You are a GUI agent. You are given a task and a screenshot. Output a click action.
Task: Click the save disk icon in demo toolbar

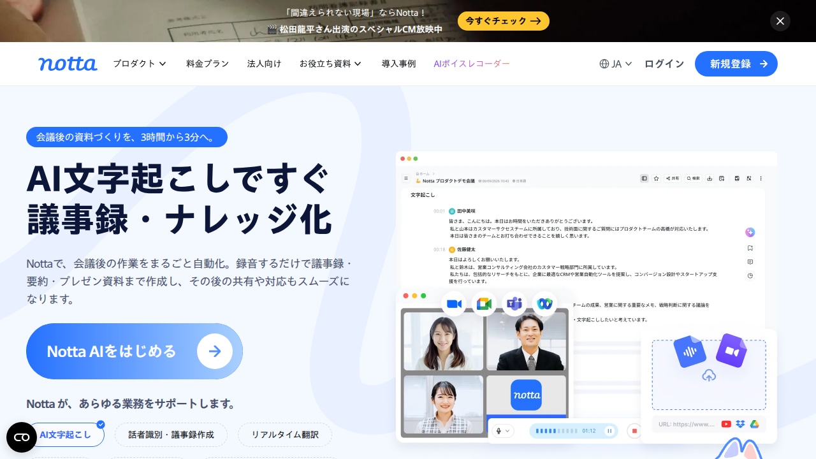click(737, 178)
